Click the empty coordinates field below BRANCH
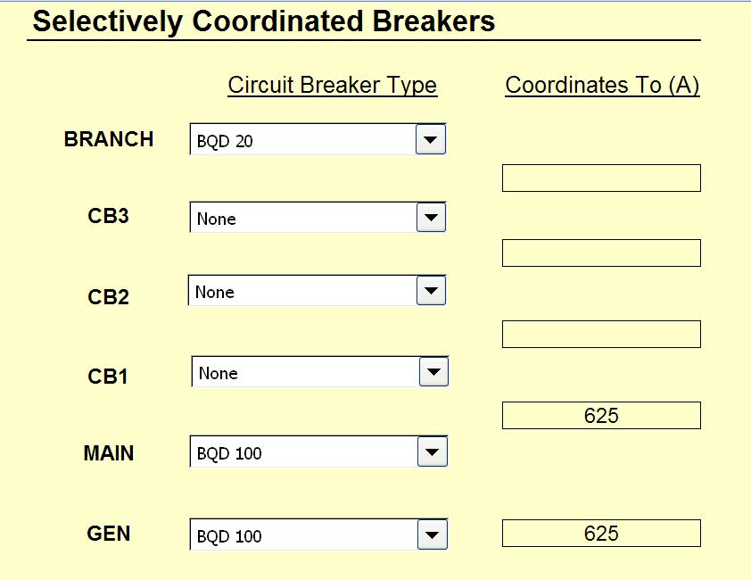This screenshot has height=580, width=751. pyautogui.click(x=601, y=178)
